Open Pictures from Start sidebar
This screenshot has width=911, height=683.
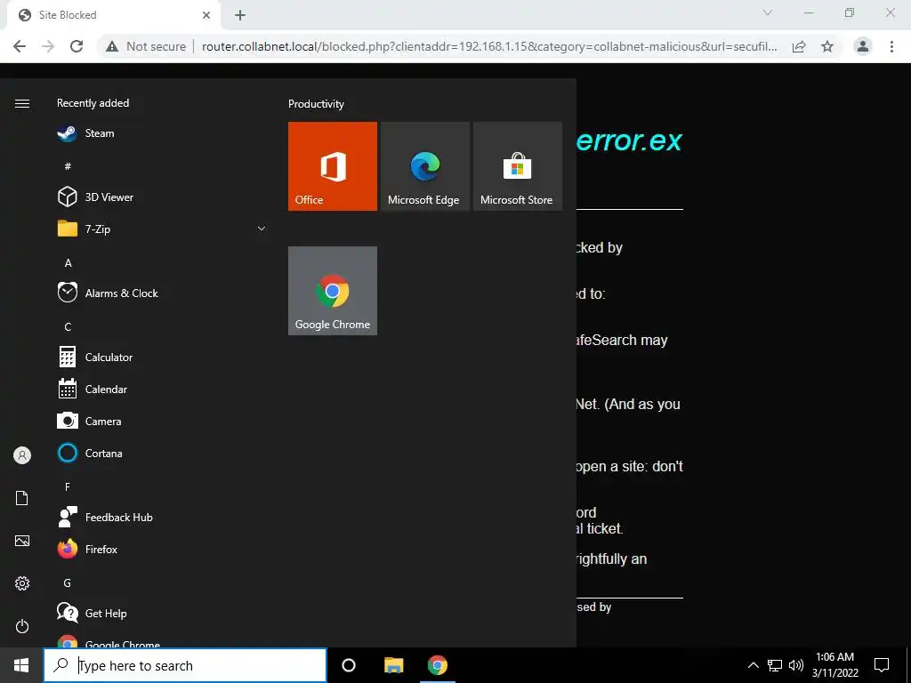pyautogui.click(x=22, y=541)
